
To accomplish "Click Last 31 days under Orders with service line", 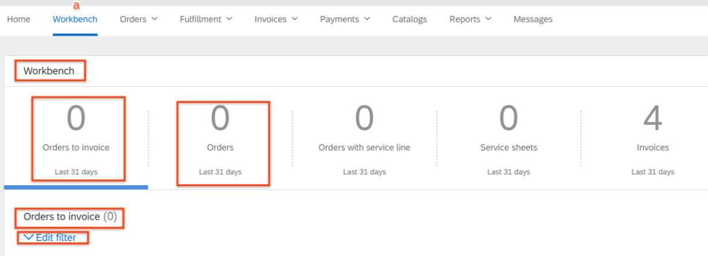I will pos(364,172).
